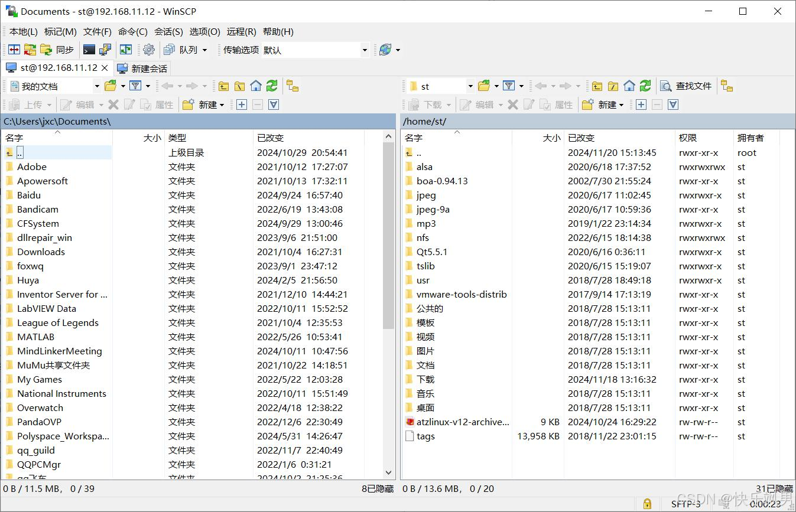Click the local panel parent directory icon
Screen dimensions: 796x512
[x=223, y=86]
